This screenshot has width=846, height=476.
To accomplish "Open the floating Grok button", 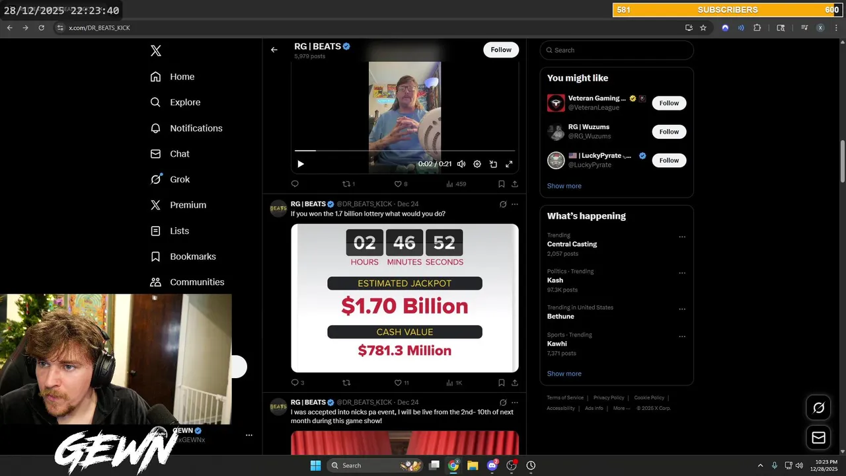I will pos(818,408).
